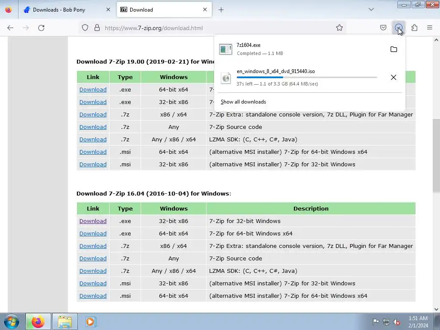Click Firefox in the taskbar
This screenshot has height=330, width=440.
pyautogui.click(x=38, y=321)
